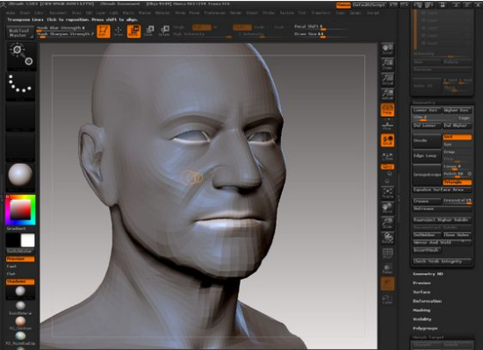
Task: Click the Mirror And Weld button
Action: [x=442, y=242]
